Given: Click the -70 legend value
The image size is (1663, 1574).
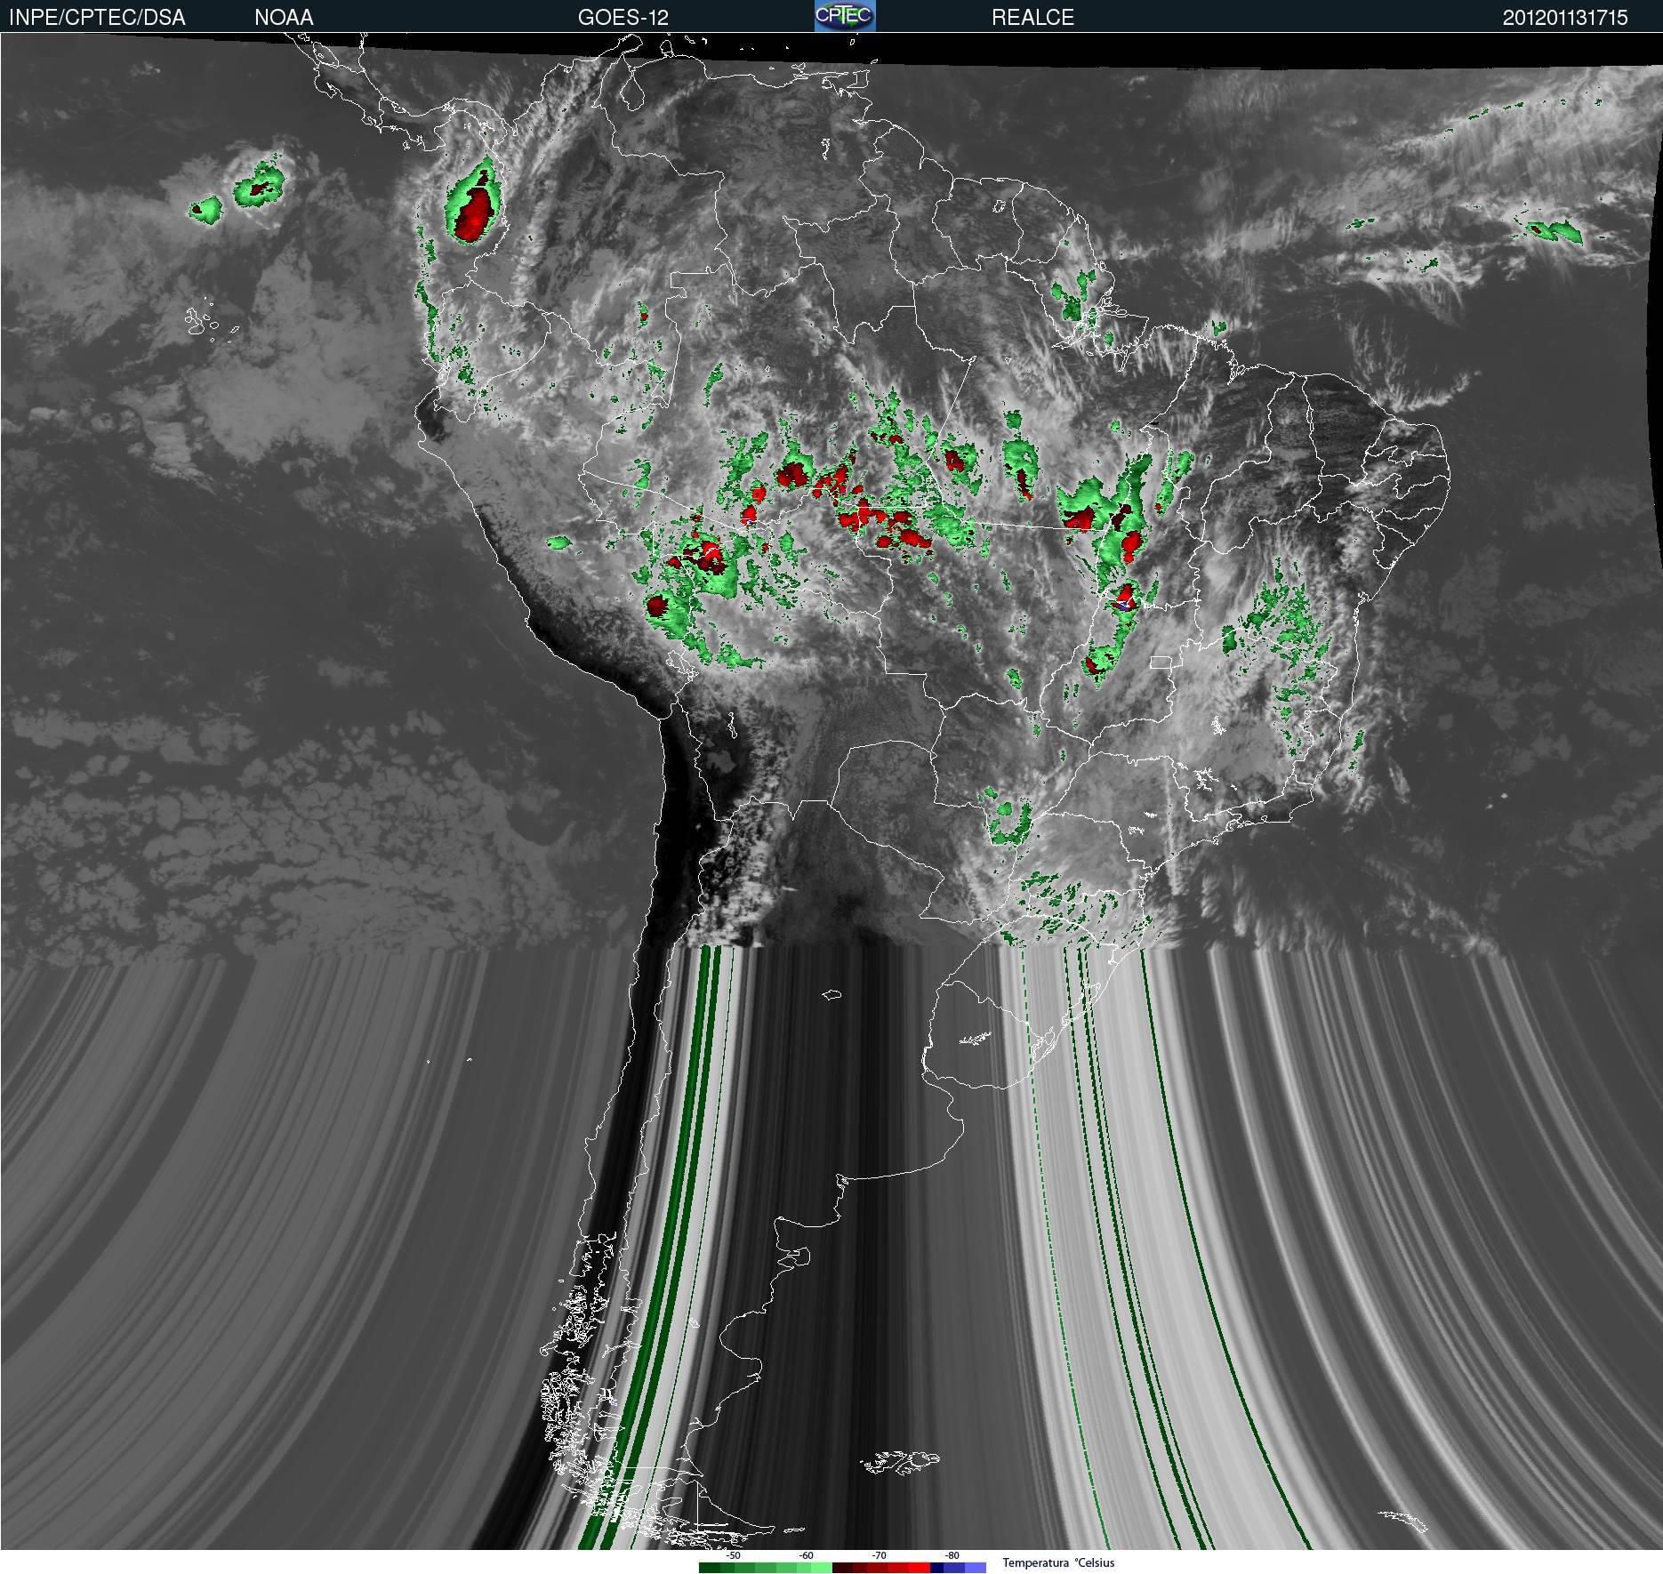Looking at the screenshot, I should pos(879,1555).
